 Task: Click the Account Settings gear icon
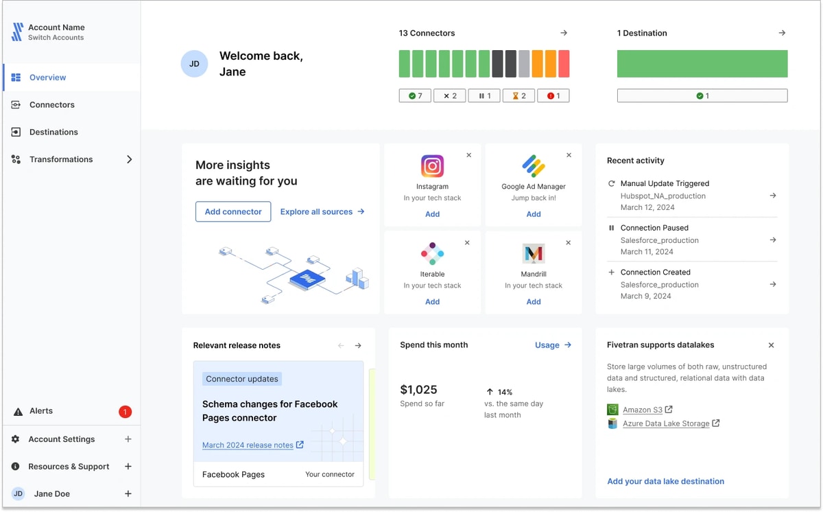tap(16, 439)
